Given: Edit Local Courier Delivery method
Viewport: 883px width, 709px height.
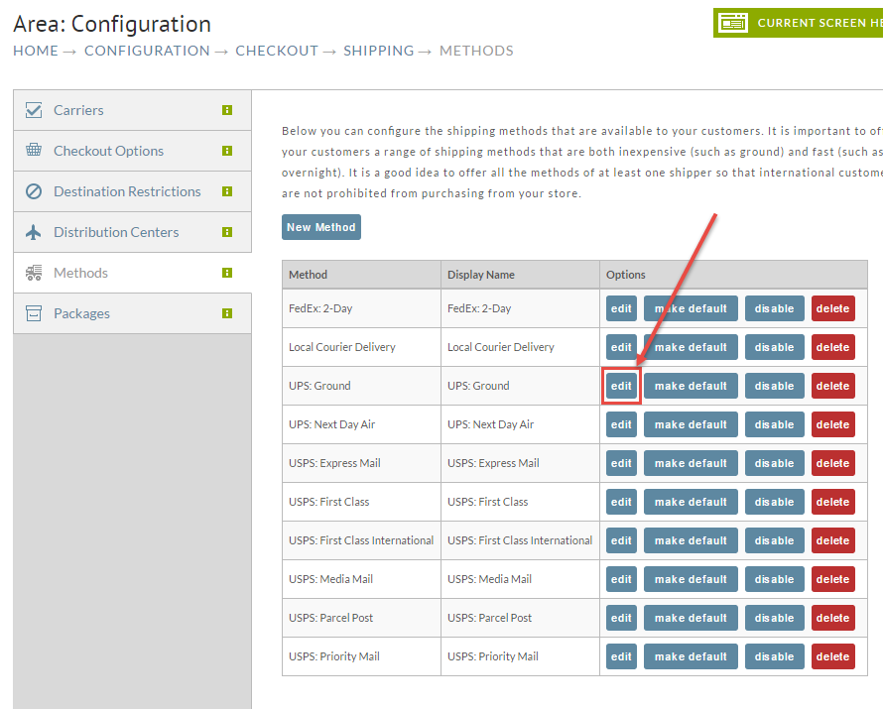Looking at the screenshot, I should [x=621, y=347].
